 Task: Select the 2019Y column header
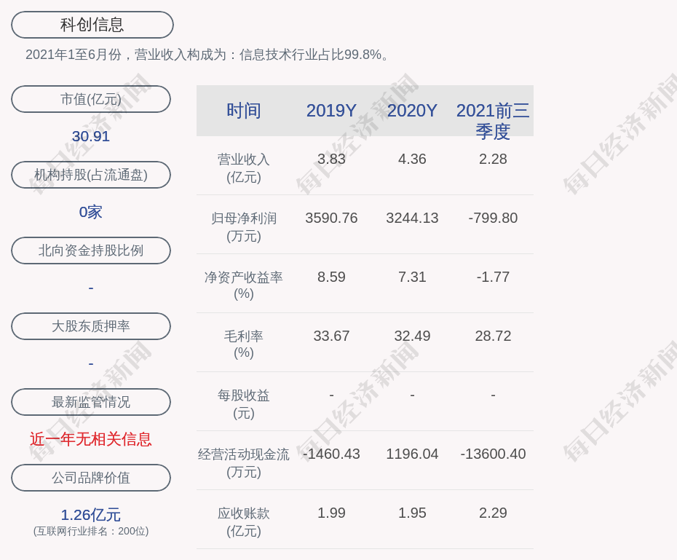point(331,111)
